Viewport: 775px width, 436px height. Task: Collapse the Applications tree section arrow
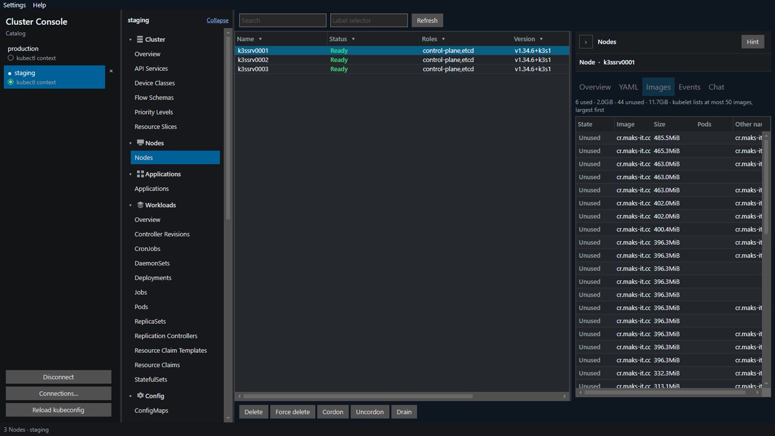pyautogui.click(x=131, y=175)
